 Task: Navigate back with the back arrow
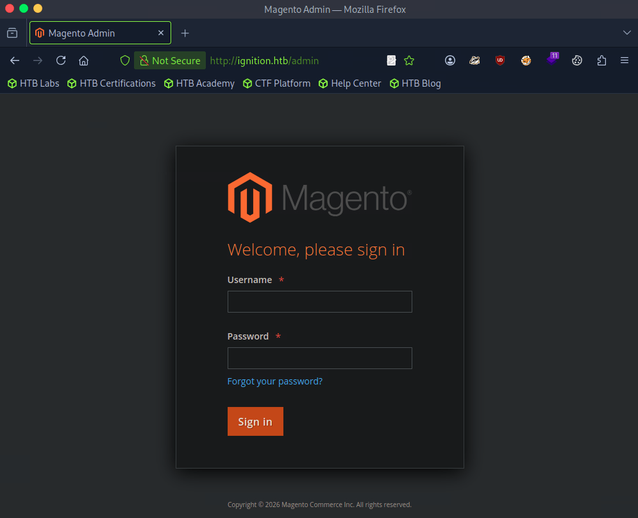(x=15, y=60)
